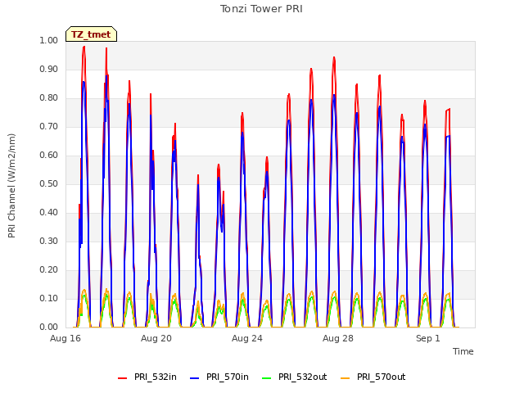Screen dimensions: 524x393
Task: Toggle the PRI_570out legend entry
Action: (x=373, y=377)
